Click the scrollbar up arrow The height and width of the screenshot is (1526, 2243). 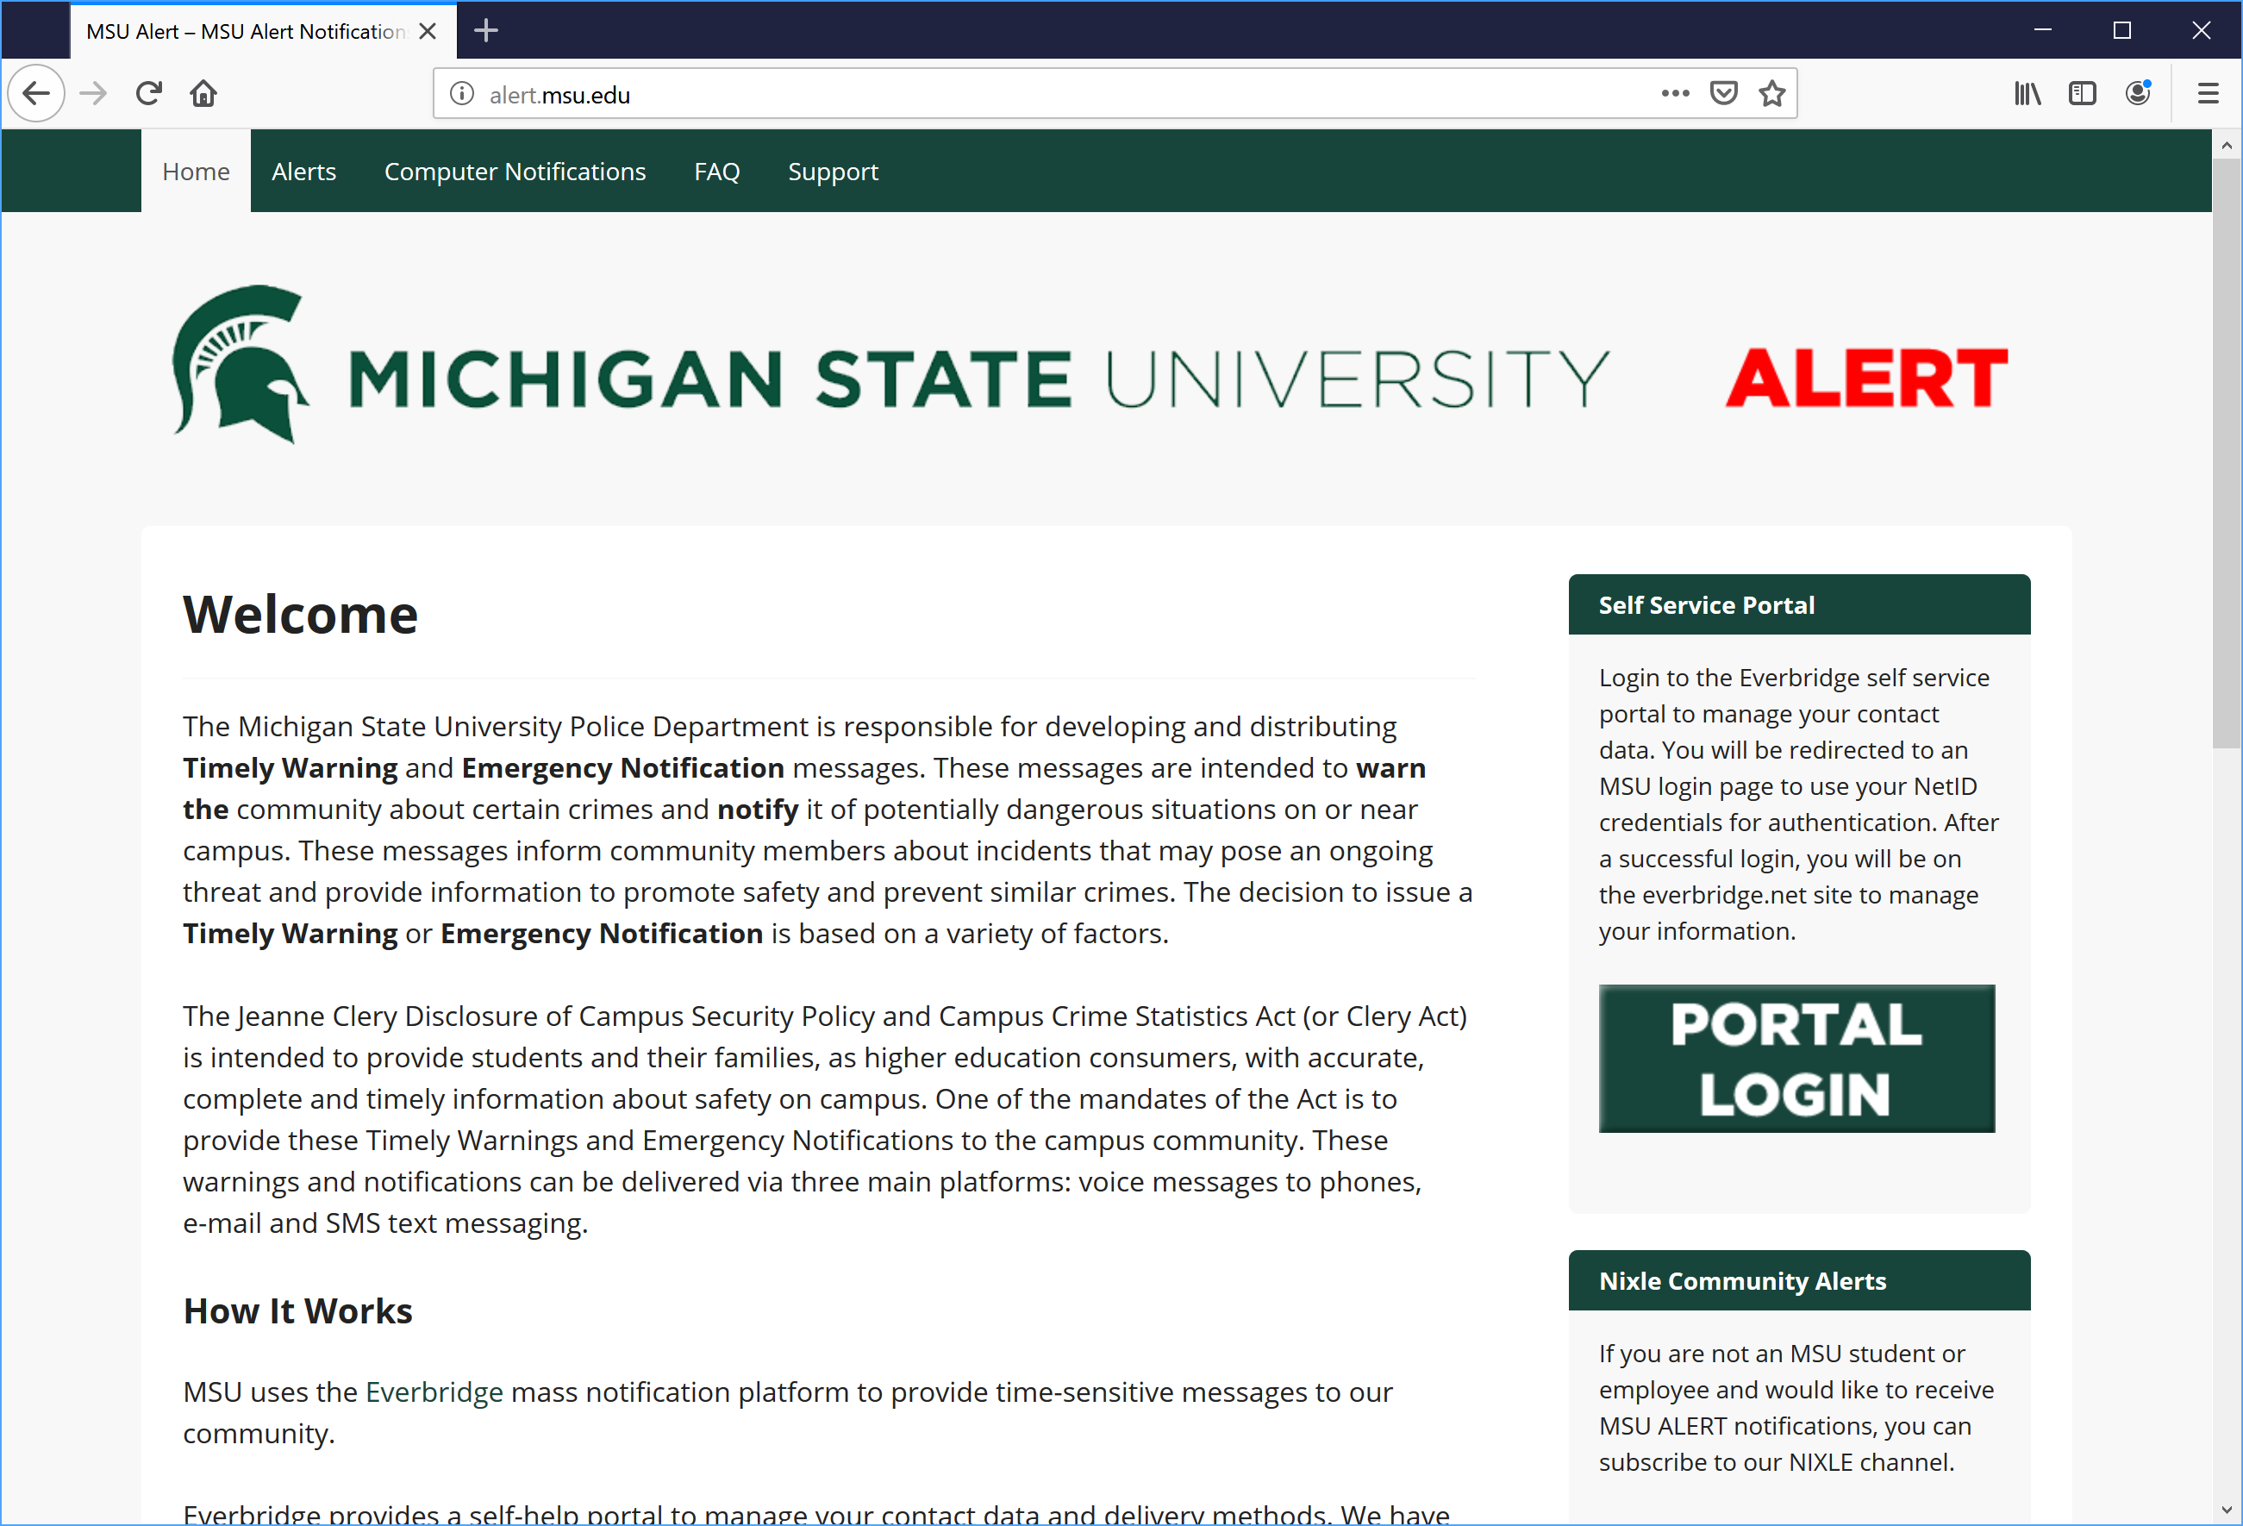2227,146
